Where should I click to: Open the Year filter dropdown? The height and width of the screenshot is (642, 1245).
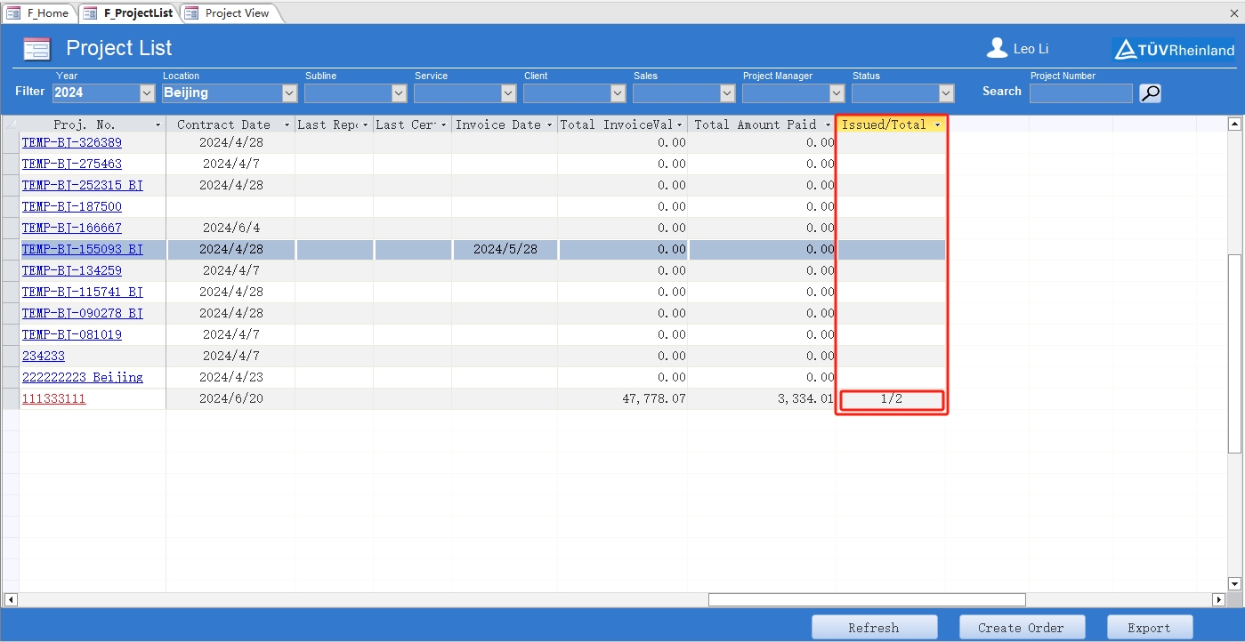(147, 92)
